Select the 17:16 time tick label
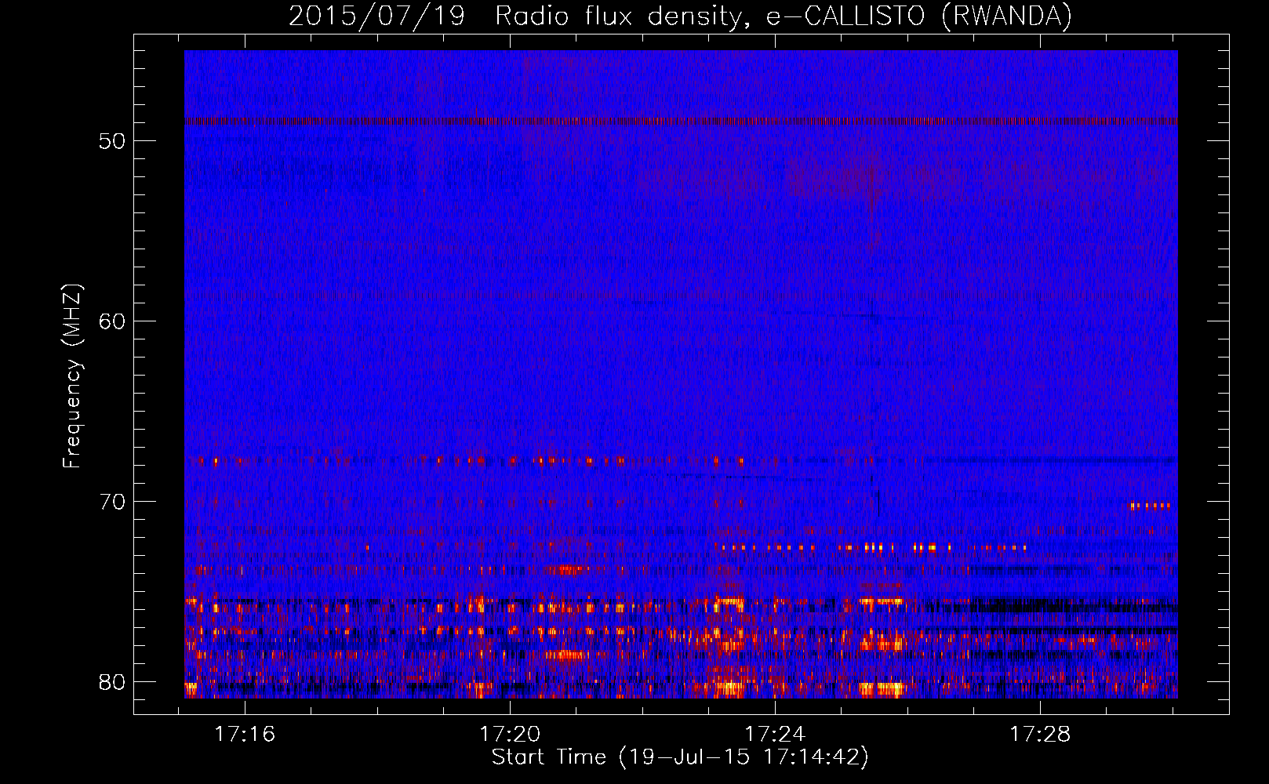 click(245, 735)
